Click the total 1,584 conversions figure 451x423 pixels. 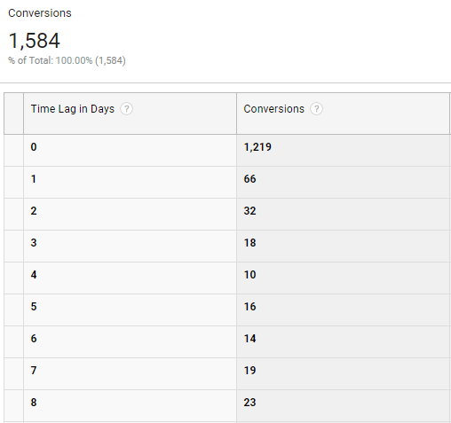(35, 41)
